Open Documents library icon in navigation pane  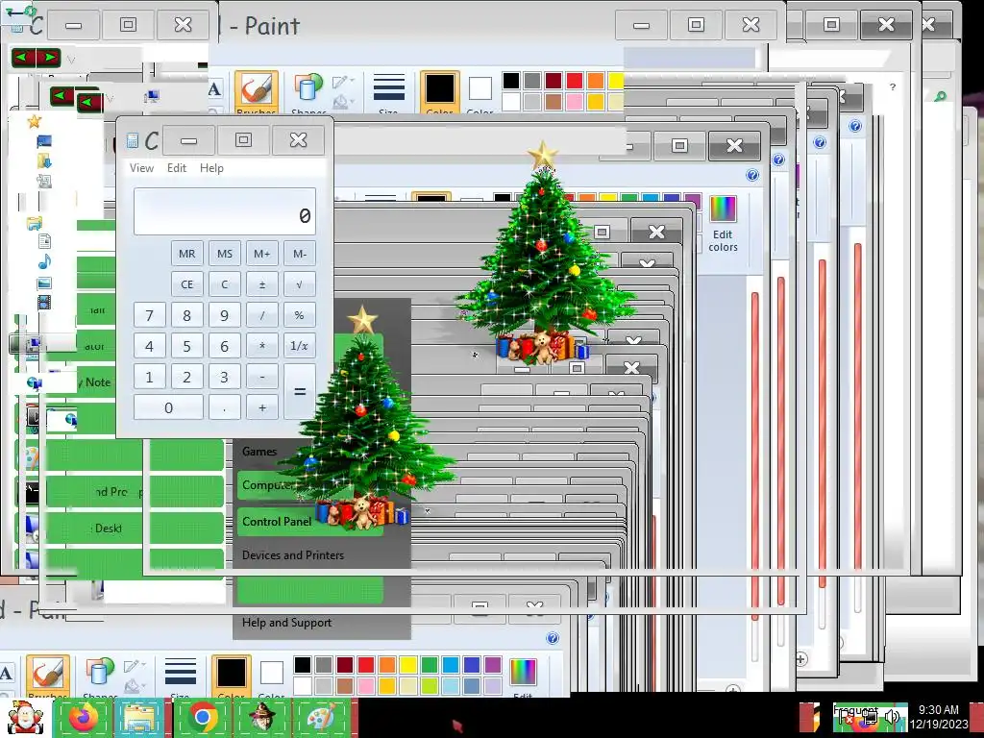tap(44, 241)
